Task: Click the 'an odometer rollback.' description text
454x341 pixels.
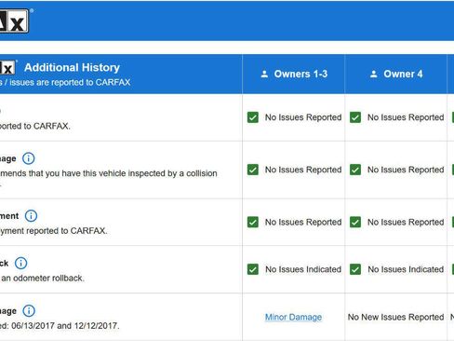Action: click(x=43, y=278)
